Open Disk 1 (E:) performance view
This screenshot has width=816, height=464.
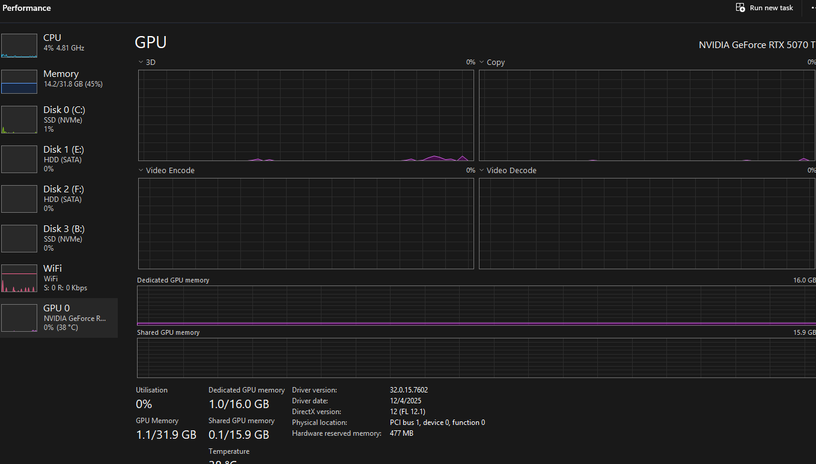59,159
